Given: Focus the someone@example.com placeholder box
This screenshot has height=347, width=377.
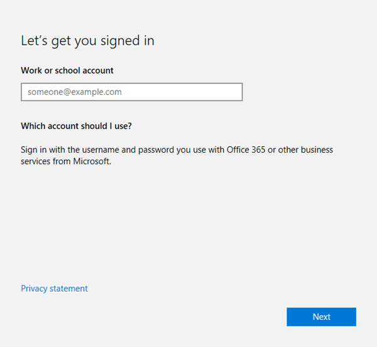Looking at the screenshot, I should click(x=131, y=92).
